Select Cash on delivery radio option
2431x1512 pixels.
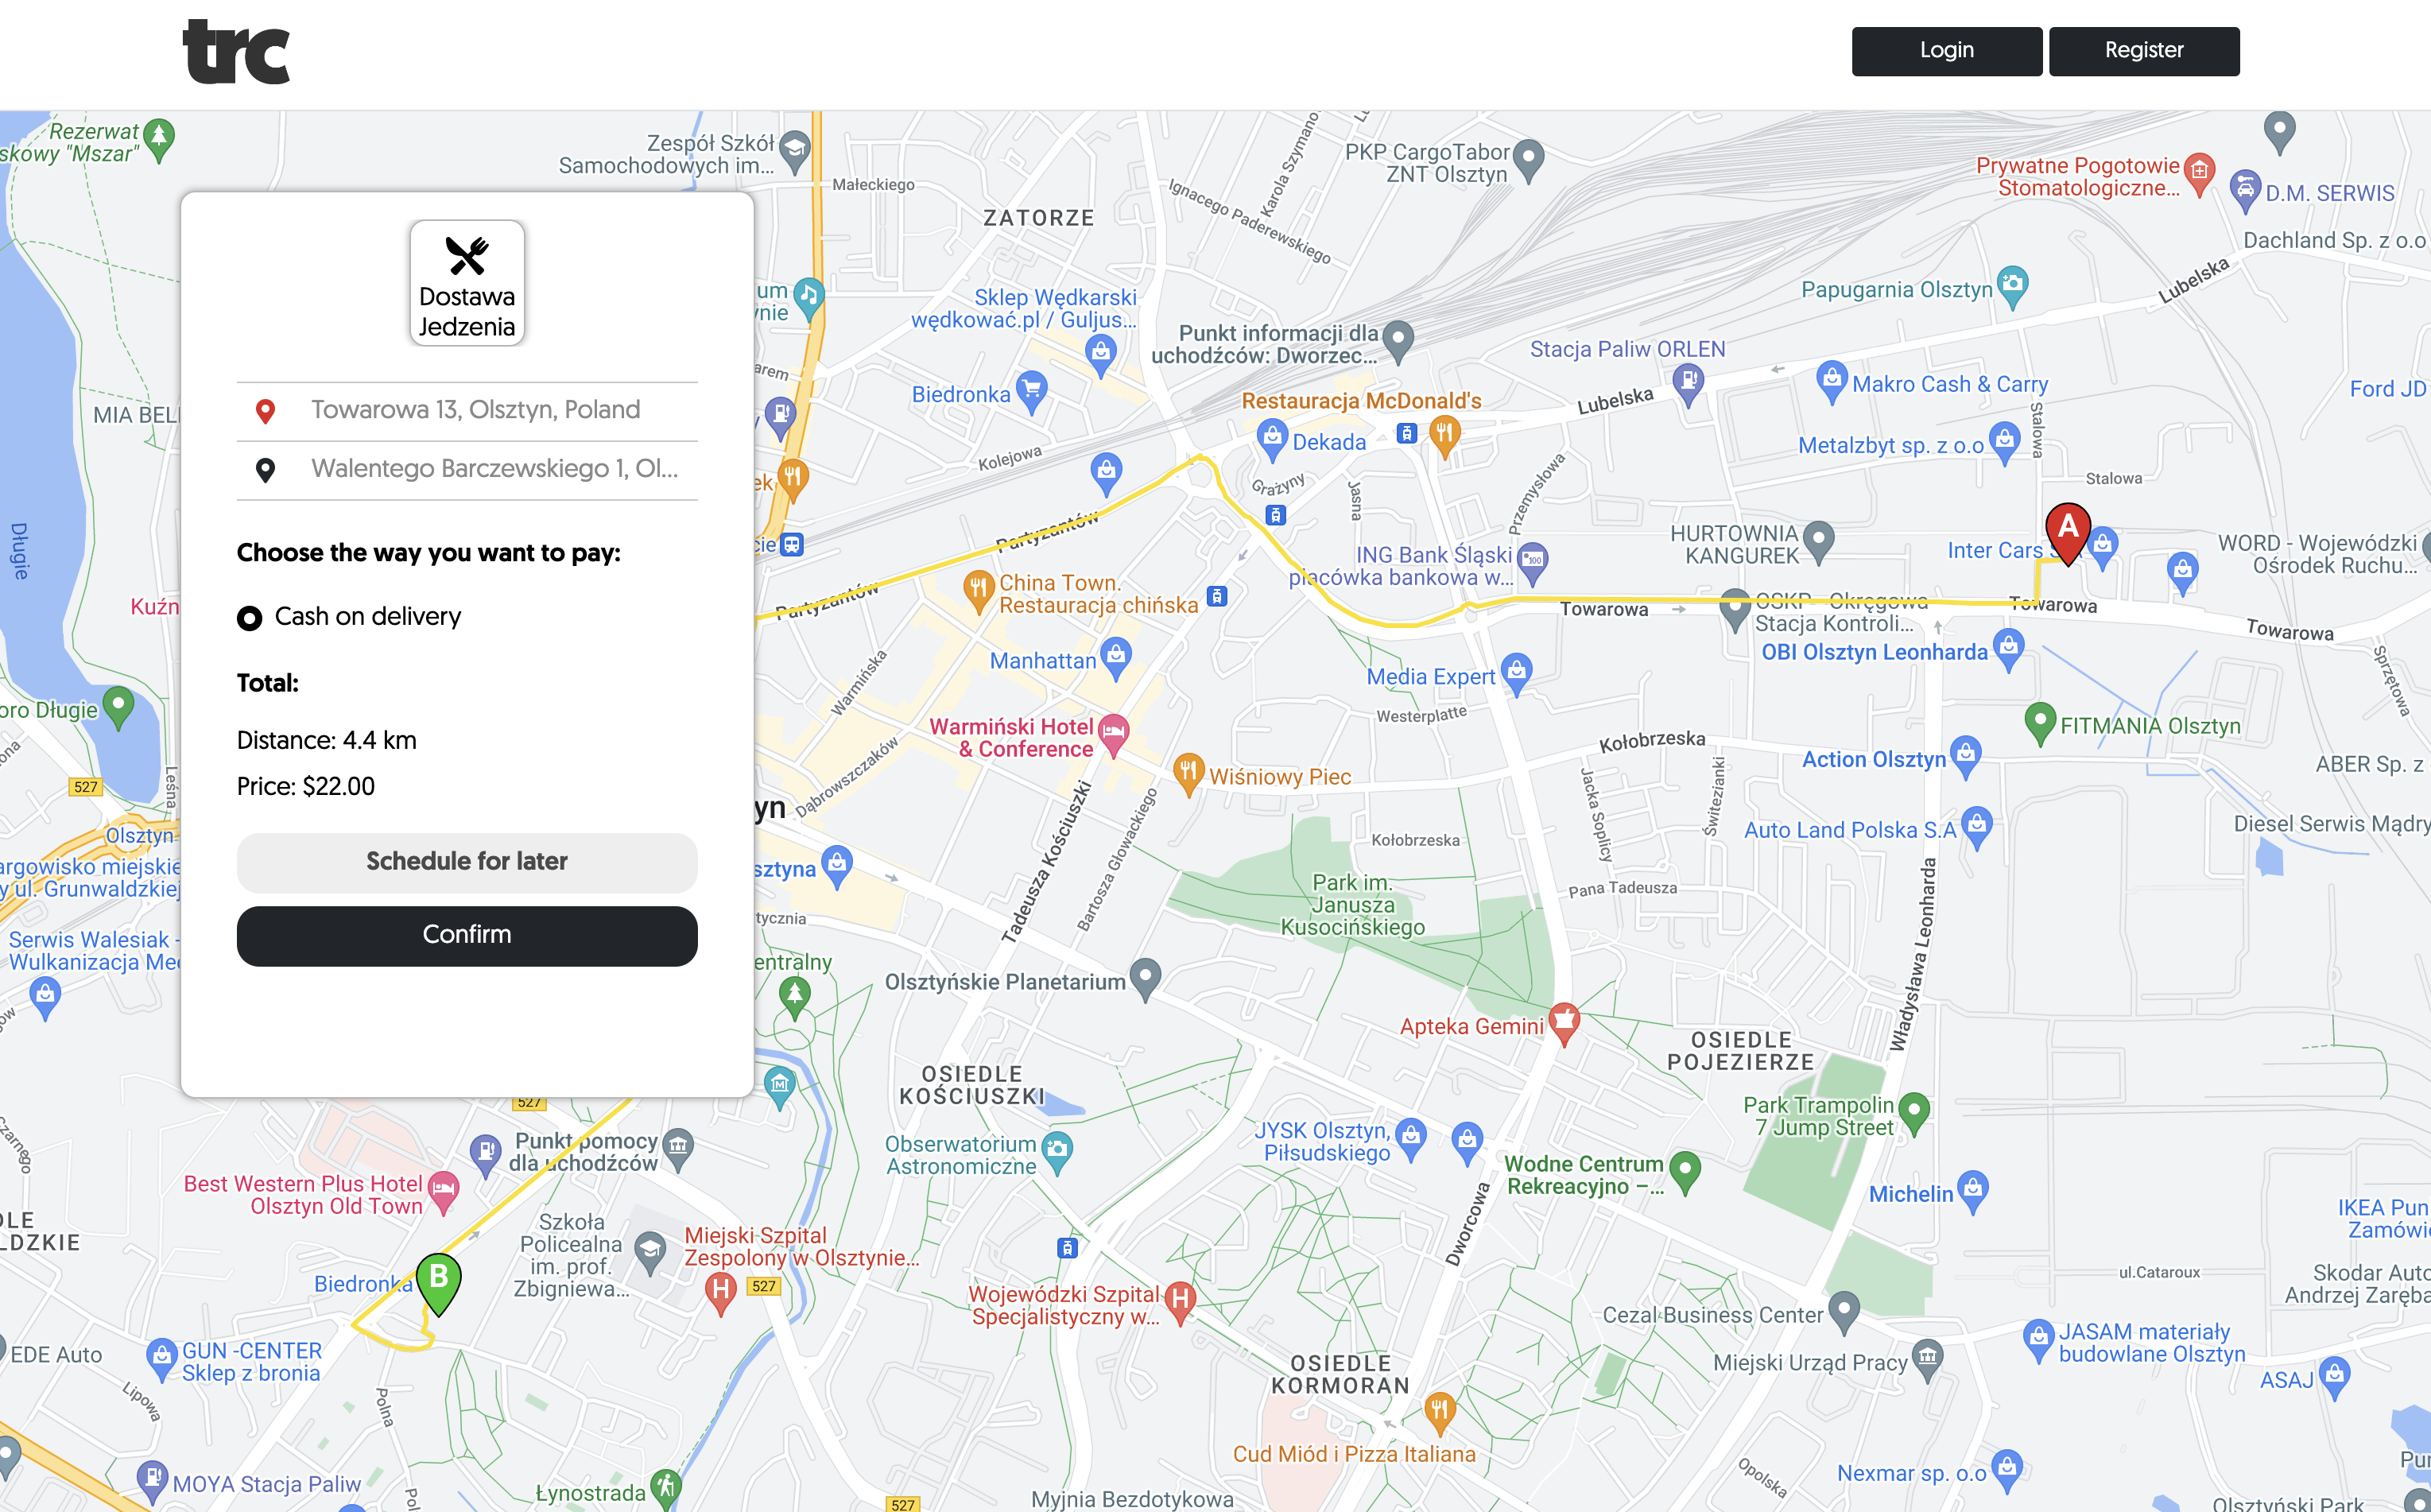click(249, 618)
